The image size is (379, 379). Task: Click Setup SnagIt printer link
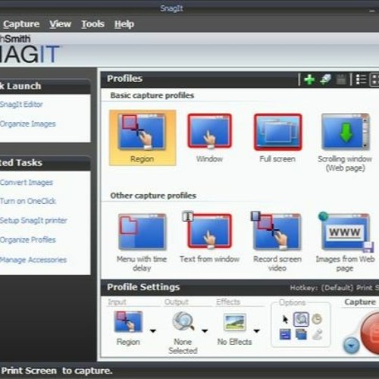pos(33,221)
